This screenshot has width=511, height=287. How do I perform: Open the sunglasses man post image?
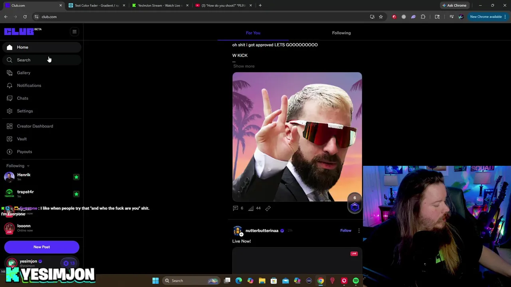(297, 137)
